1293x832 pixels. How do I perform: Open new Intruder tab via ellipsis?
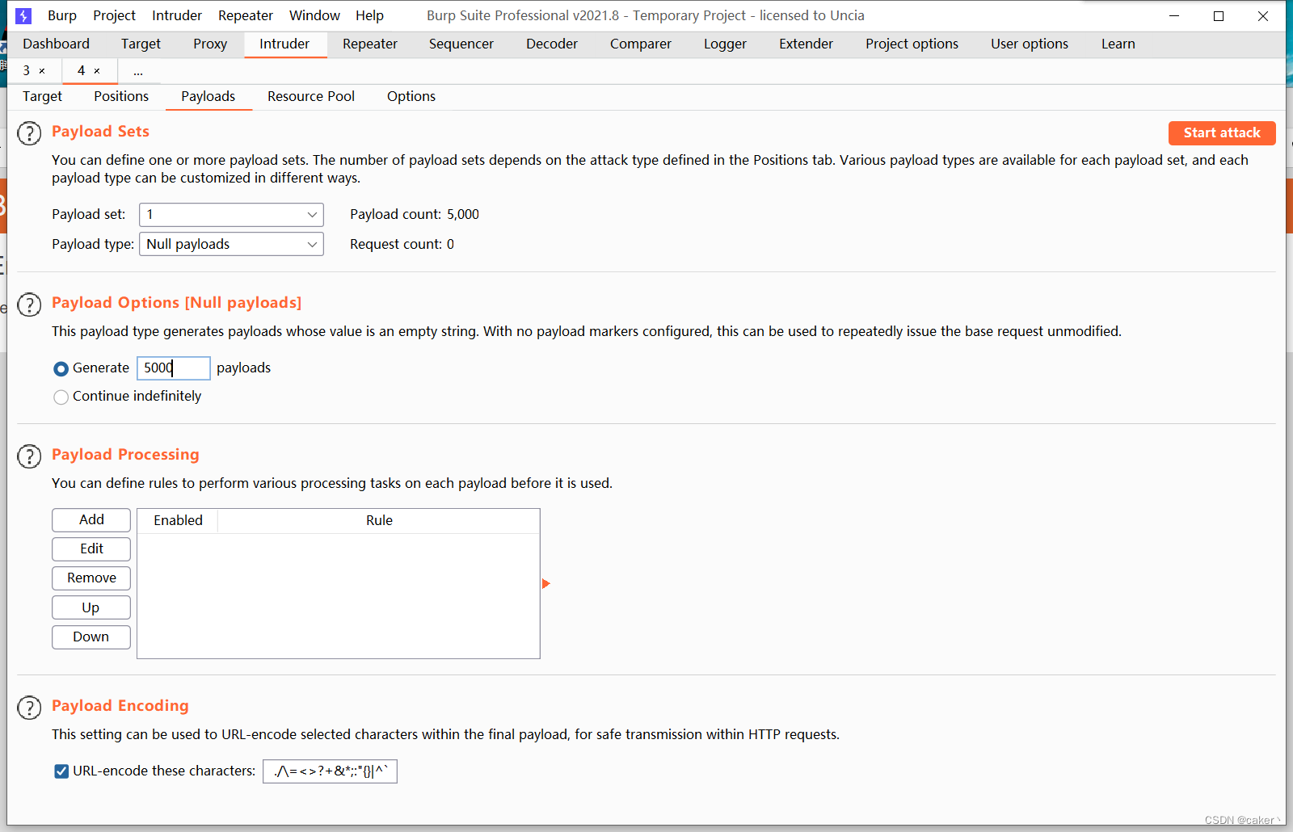(138, 72)
